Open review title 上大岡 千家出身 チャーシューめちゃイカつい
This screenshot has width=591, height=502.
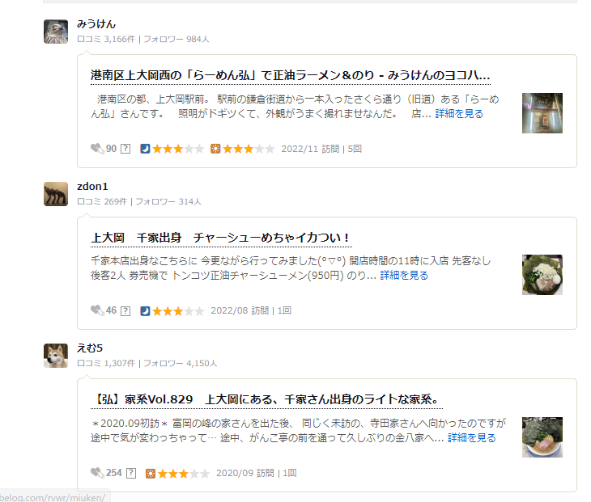tap(221, 238)
